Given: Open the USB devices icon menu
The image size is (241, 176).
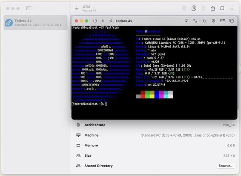Looking at the screenshot, I should [x=204, y=21].
